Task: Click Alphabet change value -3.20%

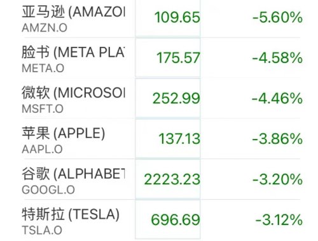Action: [x=277, y=179]
